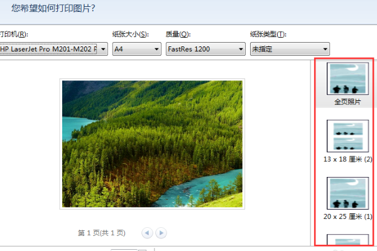
Task: Click the 打印机(R): label
Action: click(x=14, y=35)
